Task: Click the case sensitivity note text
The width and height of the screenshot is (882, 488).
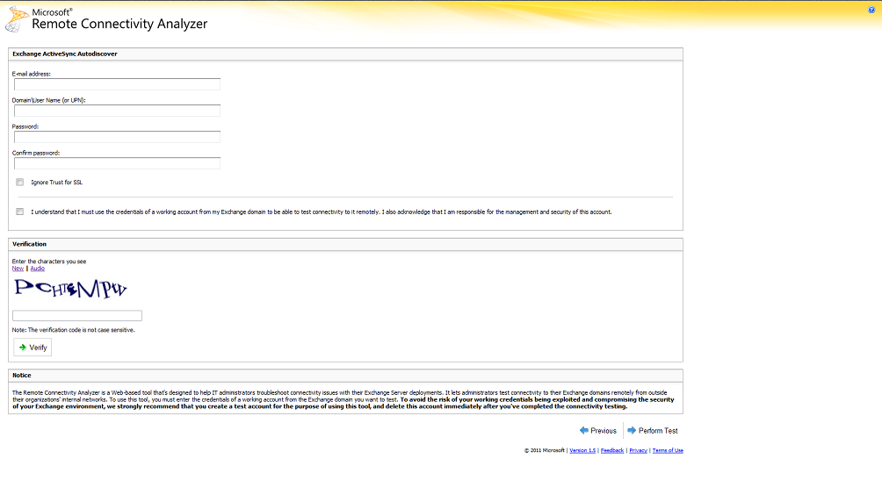Action: click(73, 330)
